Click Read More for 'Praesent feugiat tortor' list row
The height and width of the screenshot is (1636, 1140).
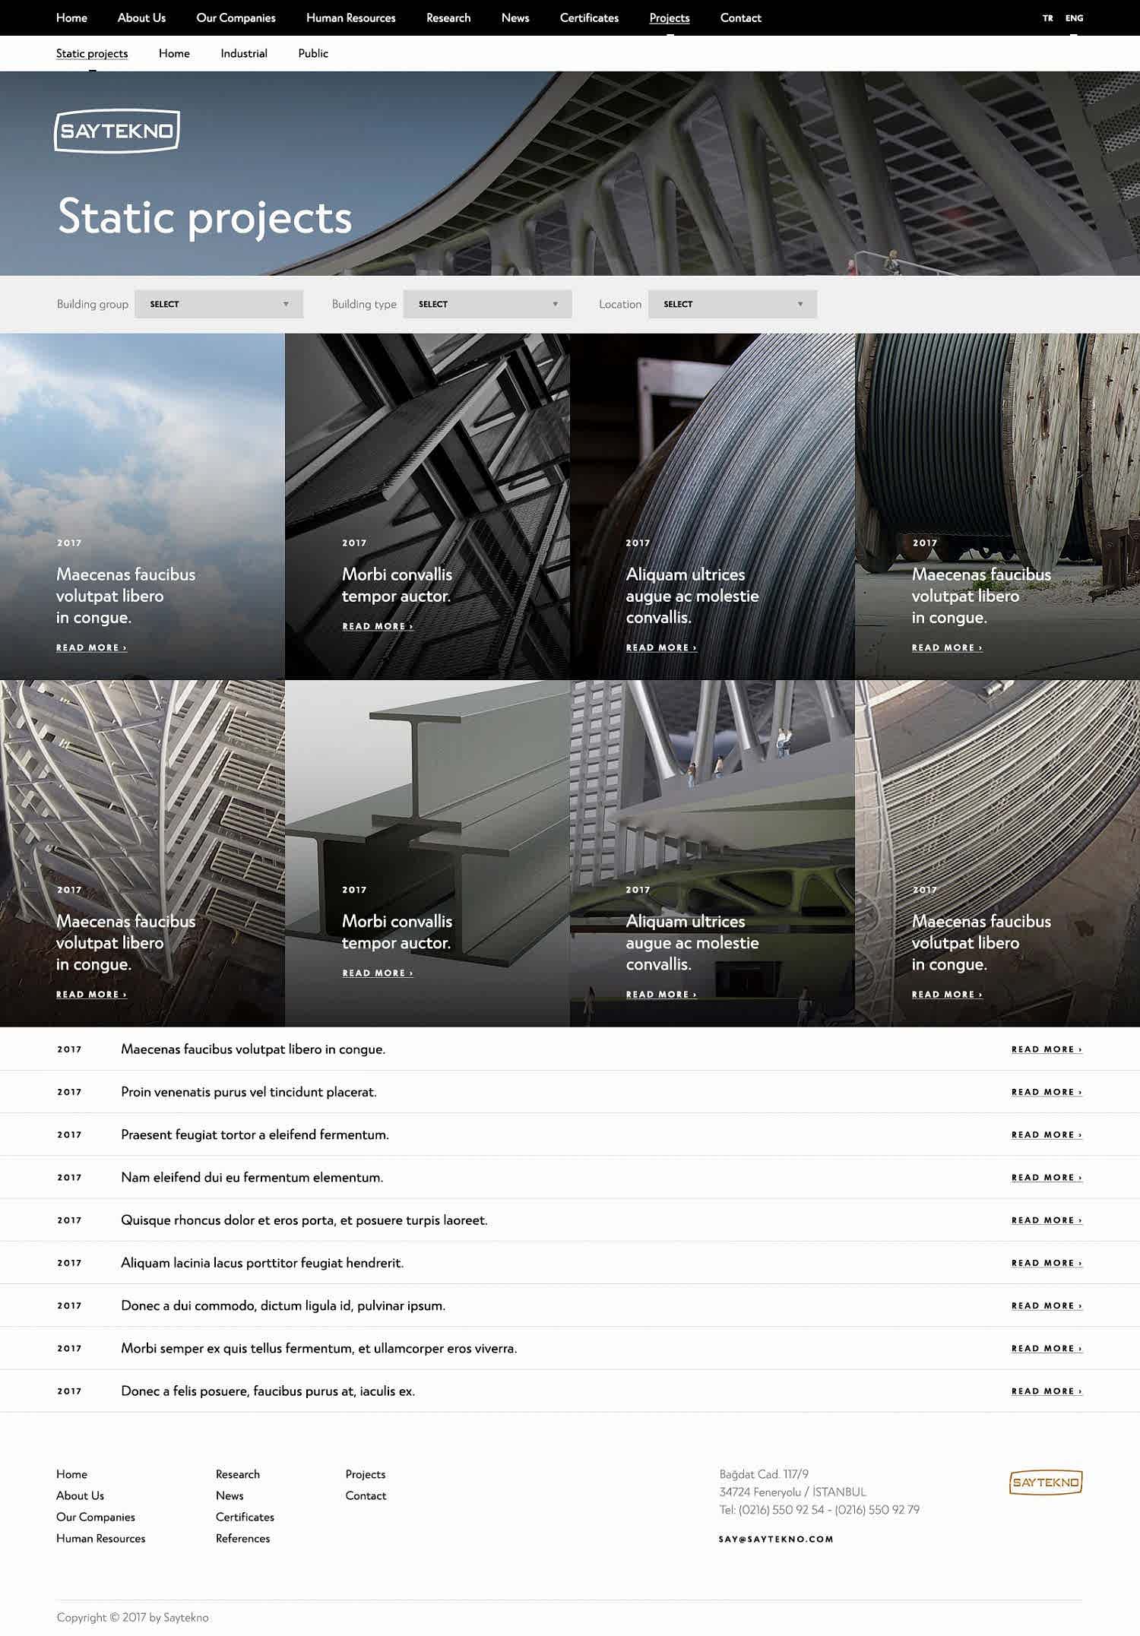pos(1047,1134)
